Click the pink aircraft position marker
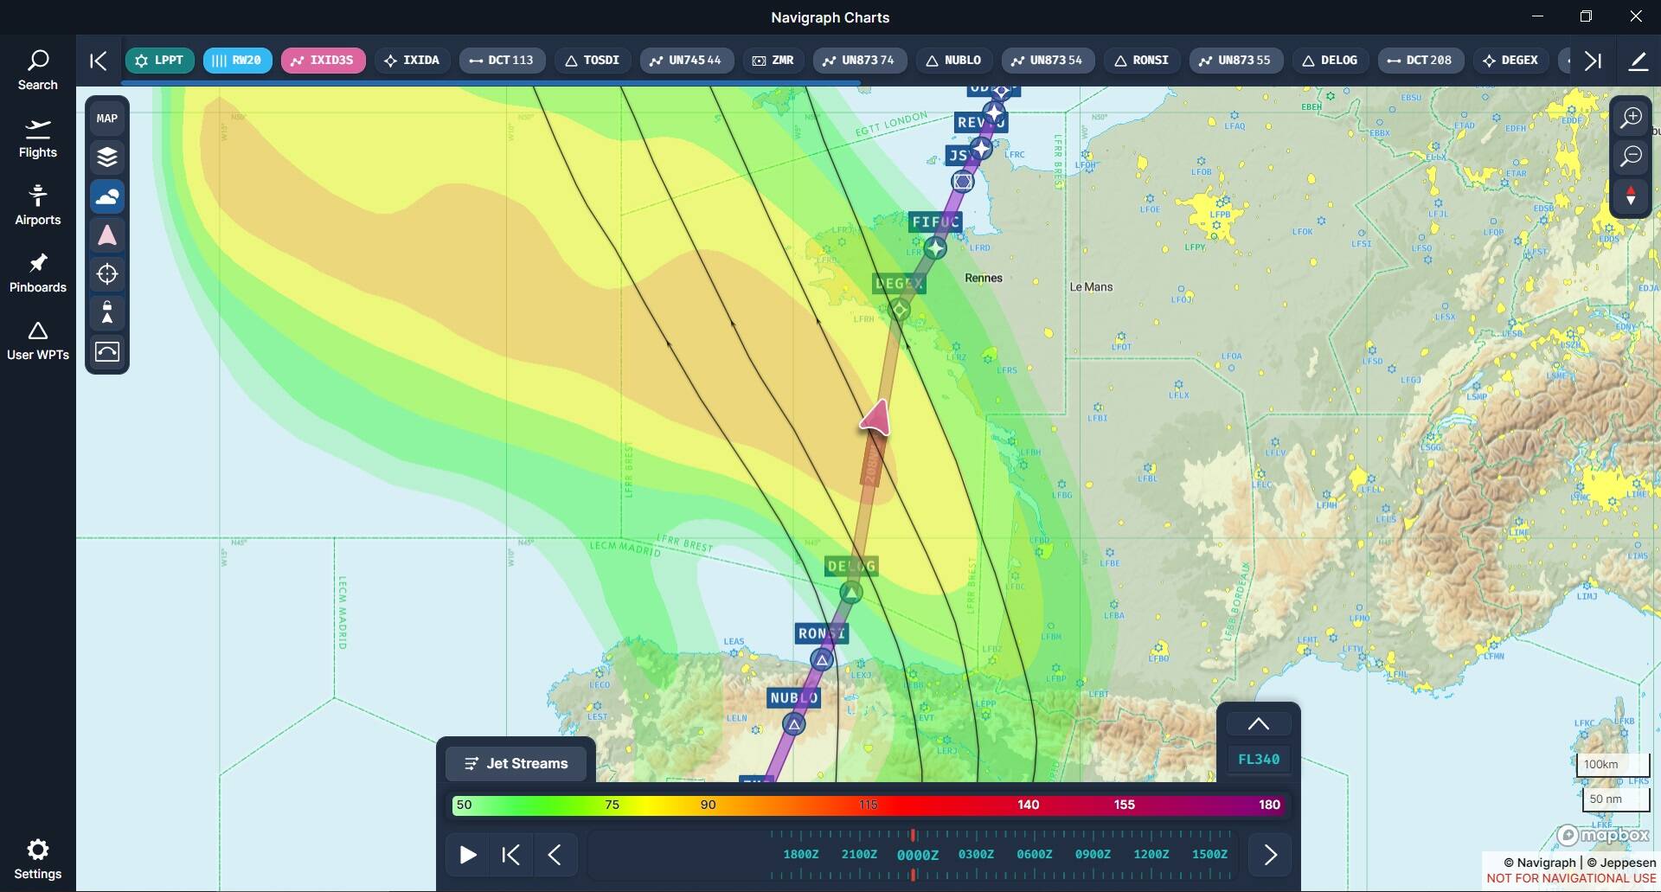This screenshot has width=1661, height=892. click(876, 418)
